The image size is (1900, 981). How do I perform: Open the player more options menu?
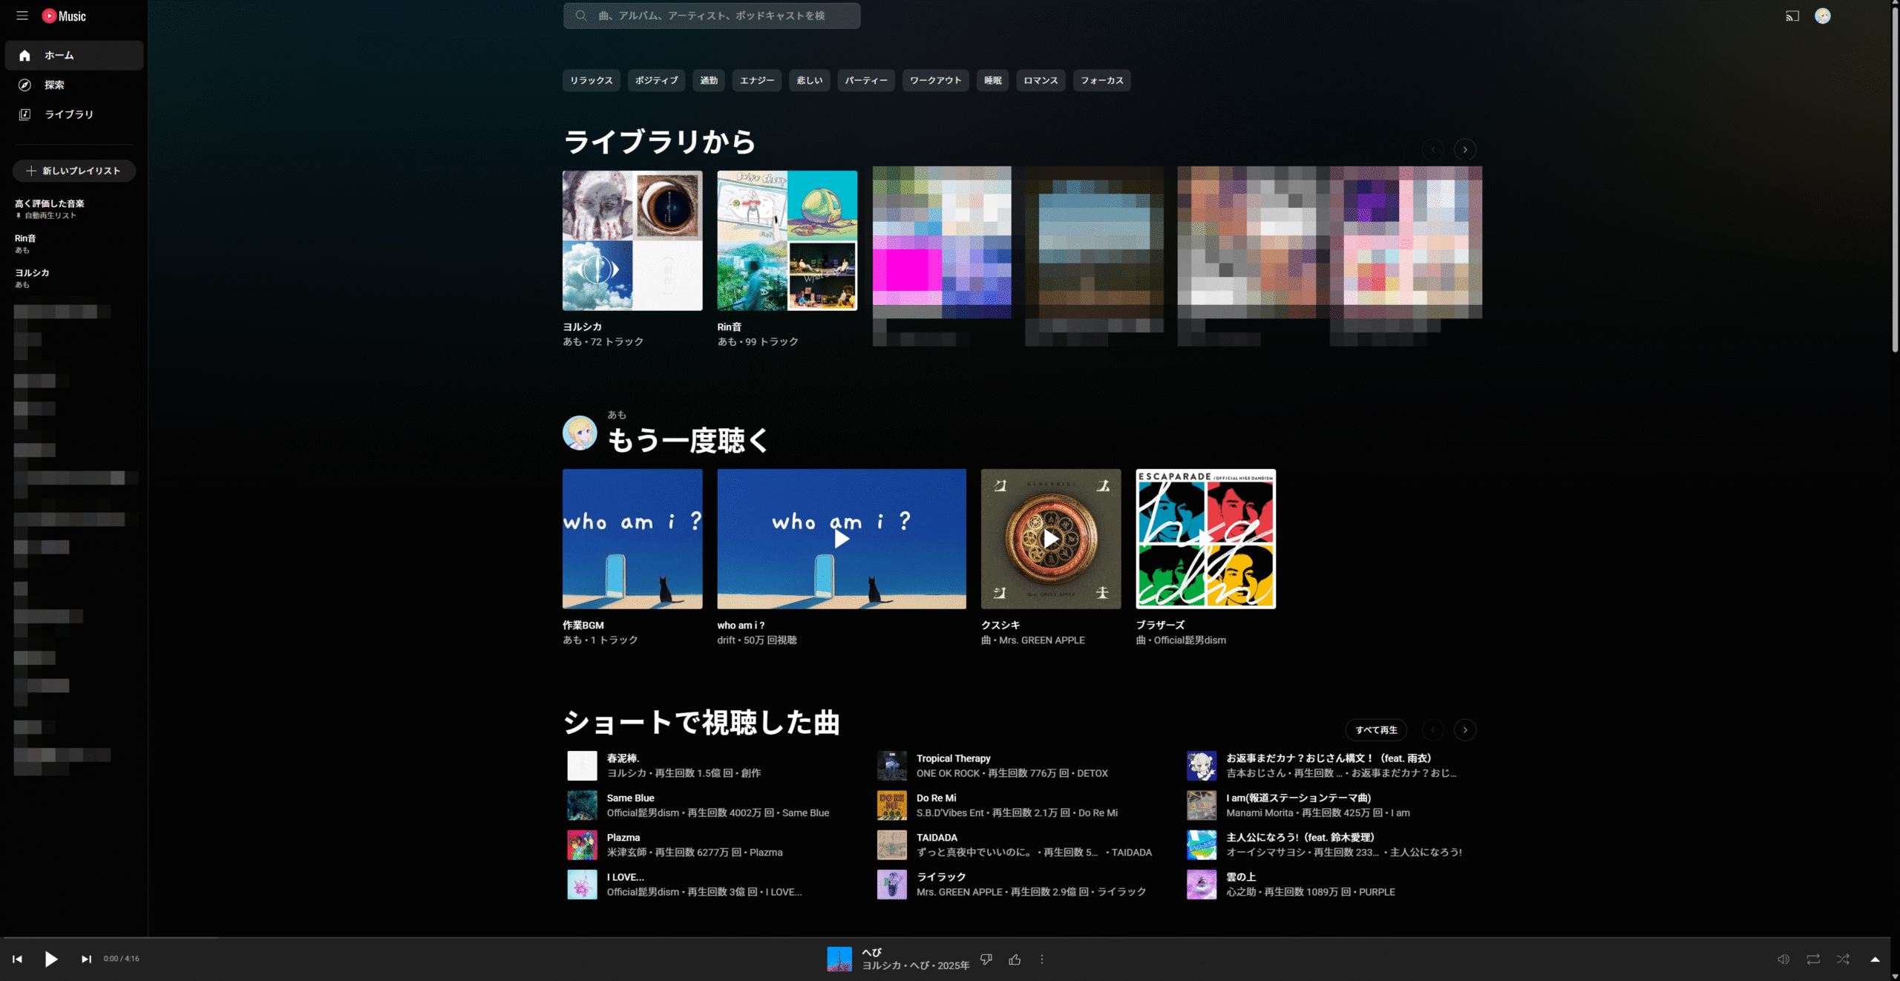click(1042, 959)
